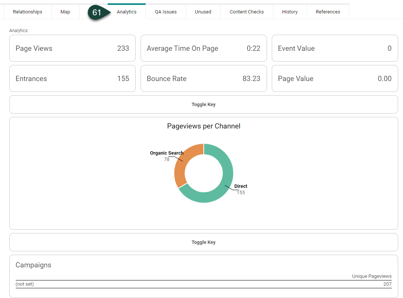Screen dimensions: 403x298
Task: Switch to the Map tab
Action: pos(65,12)
